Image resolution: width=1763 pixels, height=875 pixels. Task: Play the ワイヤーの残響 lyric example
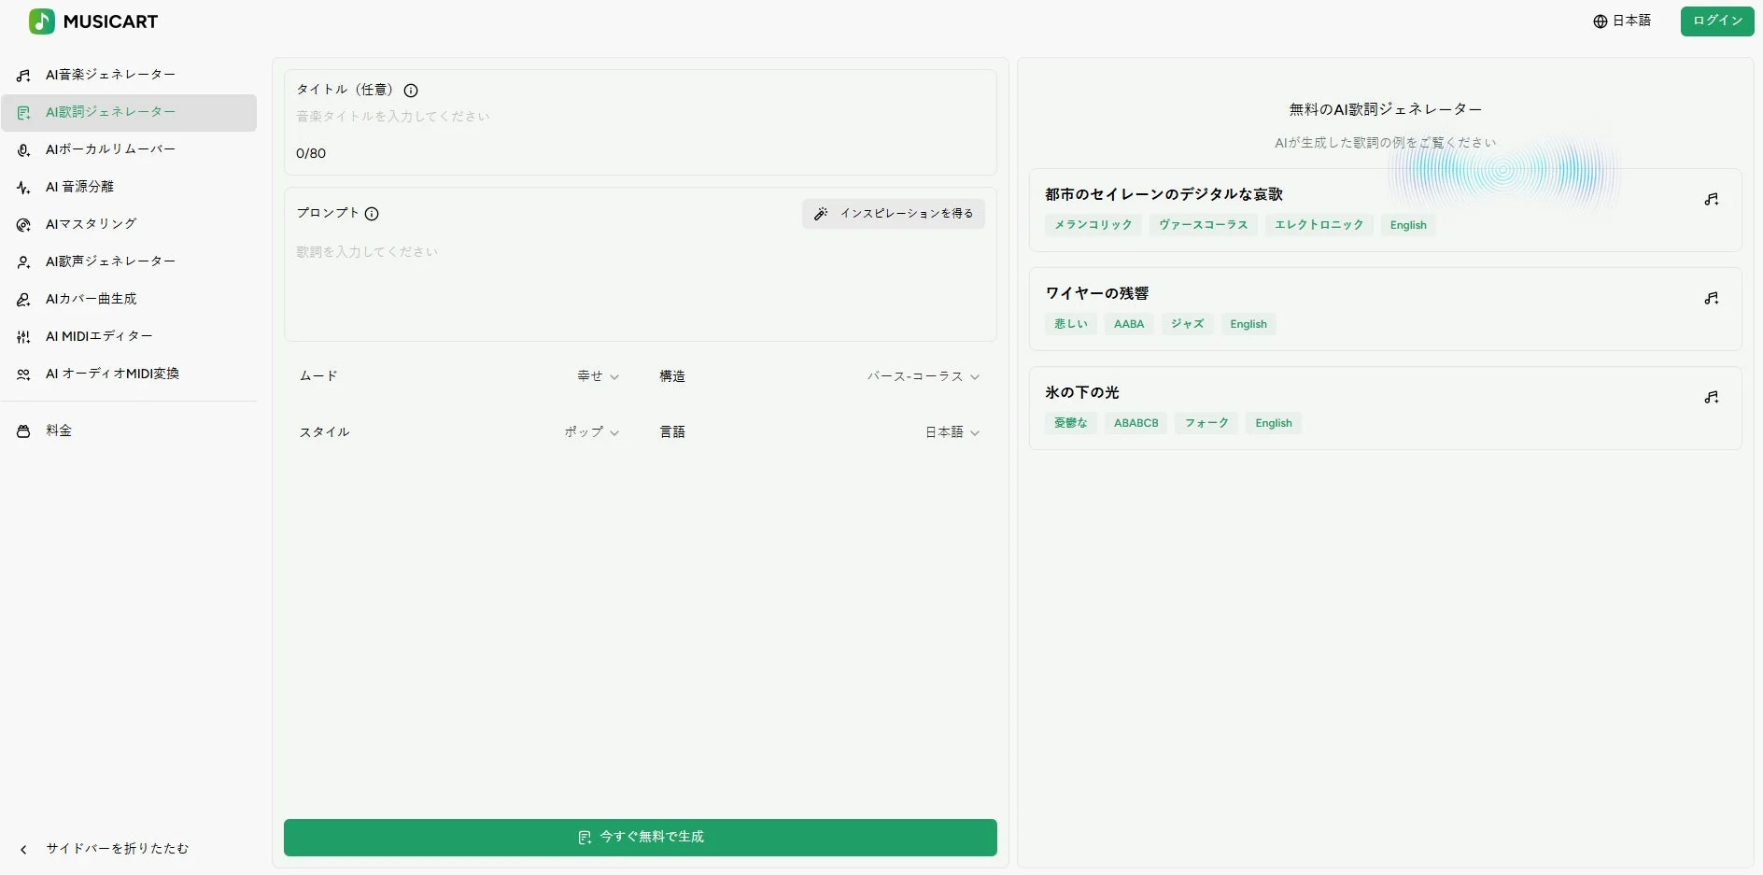point(1712,297)
